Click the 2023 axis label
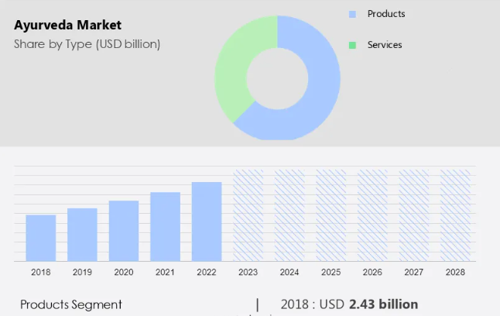500x316 pixels. (x=248, y=273)
